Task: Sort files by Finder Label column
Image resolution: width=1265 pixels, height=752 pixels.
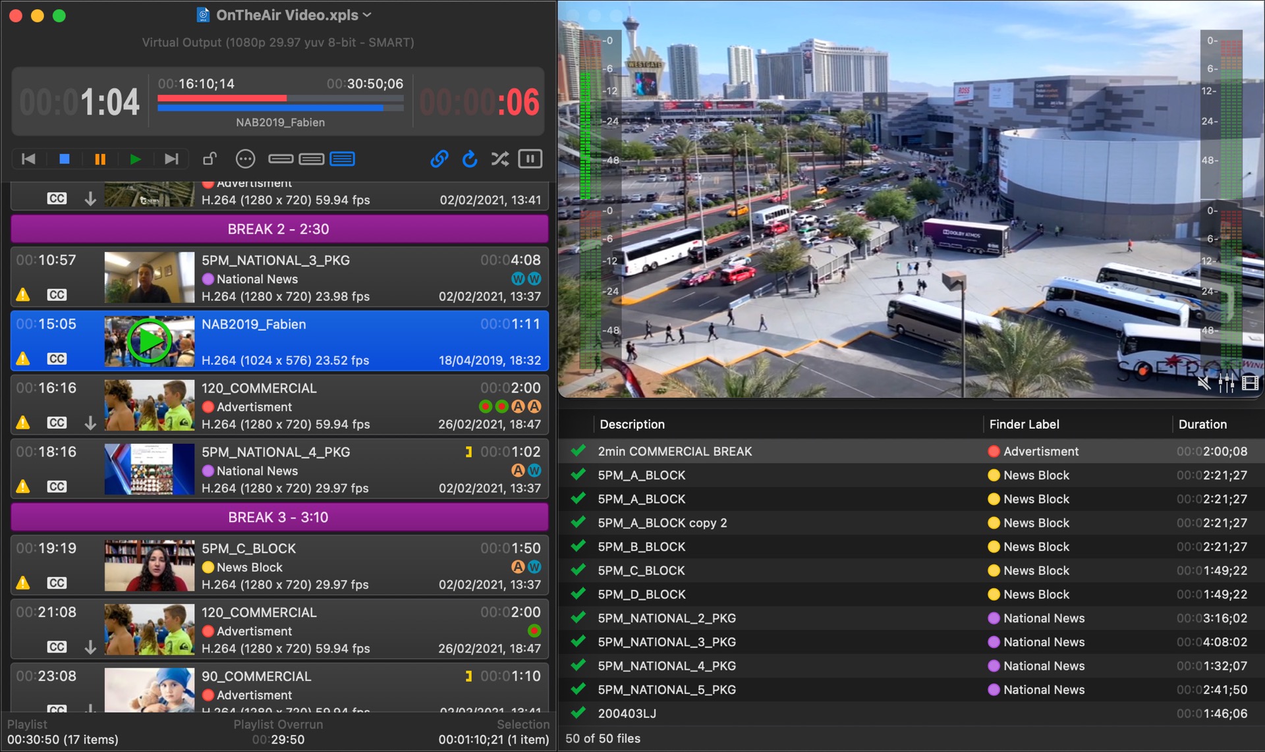Action: pyautogui.click(x=1024, y=425)
